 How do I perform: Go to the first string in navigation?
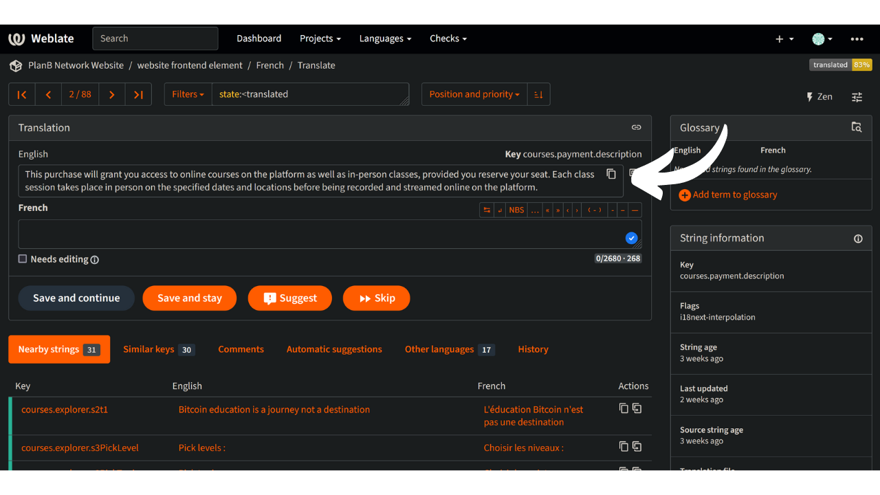[x=22, y=94]
